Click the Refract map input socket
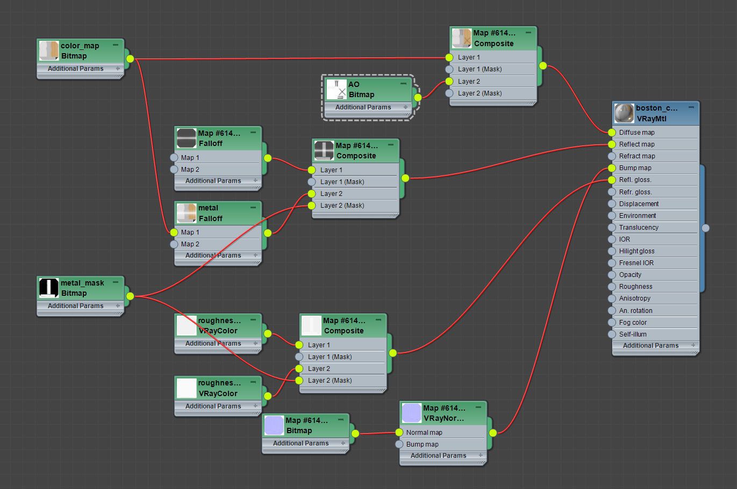The image size is (737, 489). tap(612, 156)
